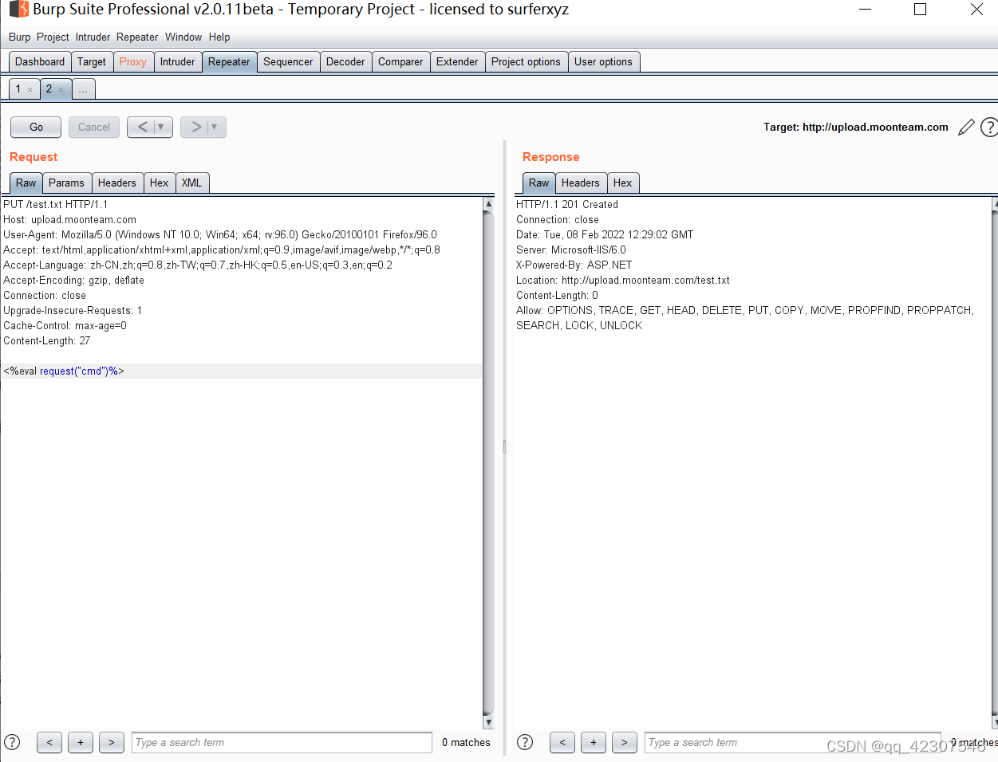Click the Content-Length: 27 header line
The height and width of the screenshot is (762, 998).
[x=47, y=341]
